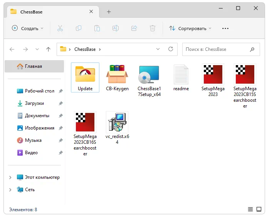Select the ChessBase window tab
This screenshot has height=217, width=267.
[x=53, y=12]
